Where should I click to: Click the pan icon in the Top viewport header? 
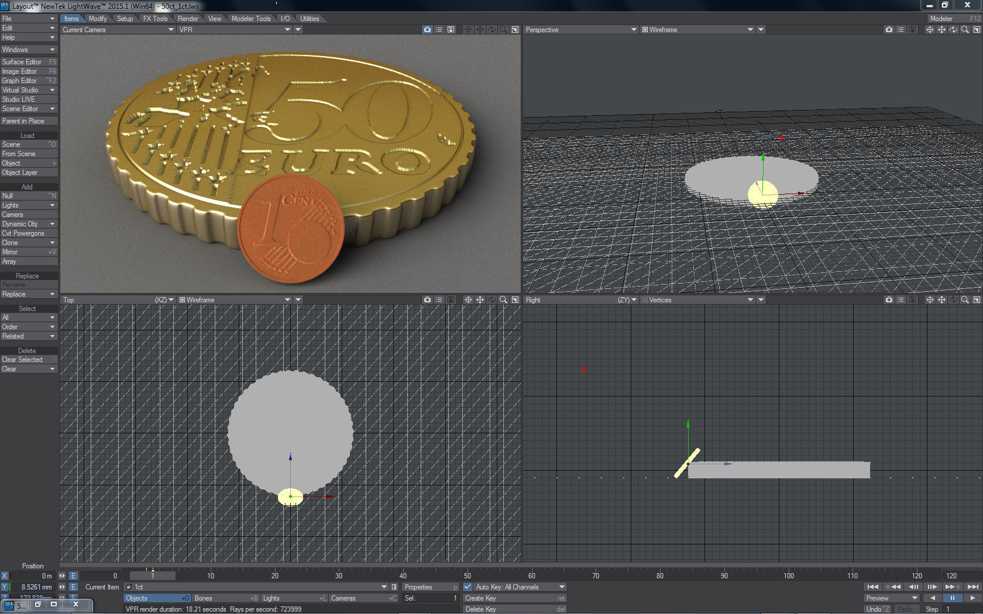(480, 299)
